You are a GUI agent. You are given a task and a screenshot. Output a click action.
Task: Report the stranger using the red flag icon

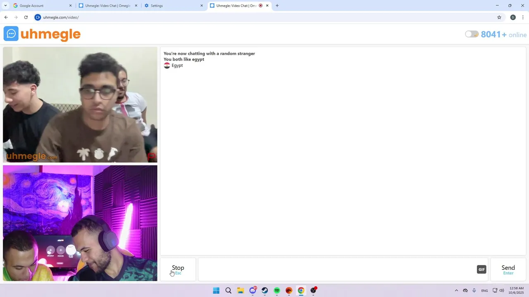(152, 156)
